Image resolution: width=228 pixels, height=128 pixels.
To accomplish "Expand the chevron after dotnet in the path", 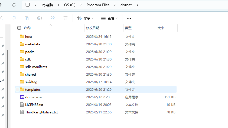I will pos(138,5).
